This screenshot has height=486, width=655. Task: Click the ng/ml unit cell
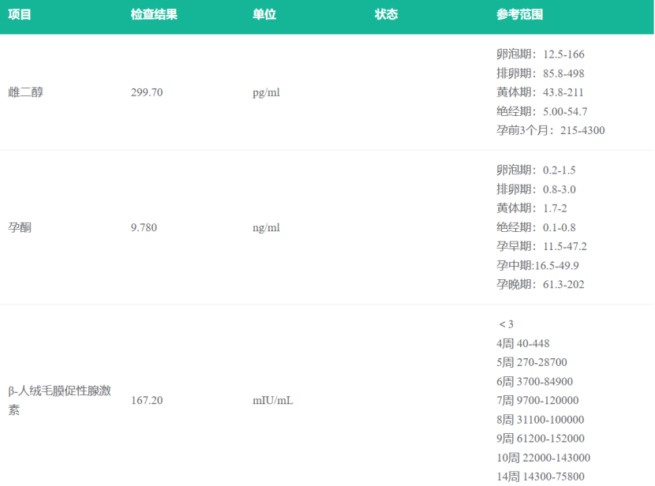click(x=266, y=228)
